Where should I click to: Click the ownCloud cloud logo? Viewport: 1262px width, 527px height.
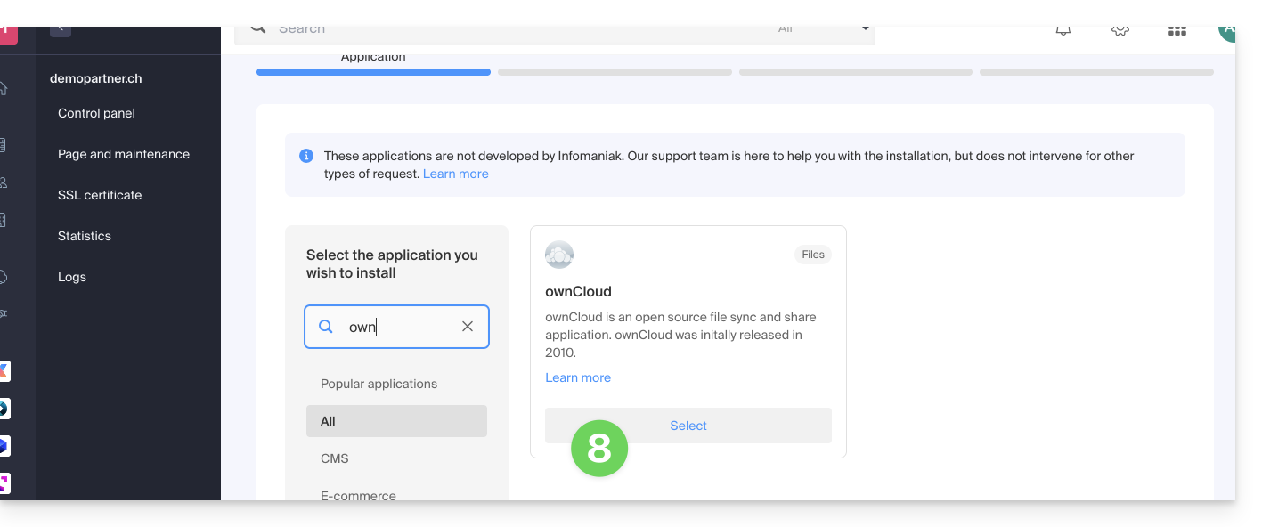tap(559, 255)
